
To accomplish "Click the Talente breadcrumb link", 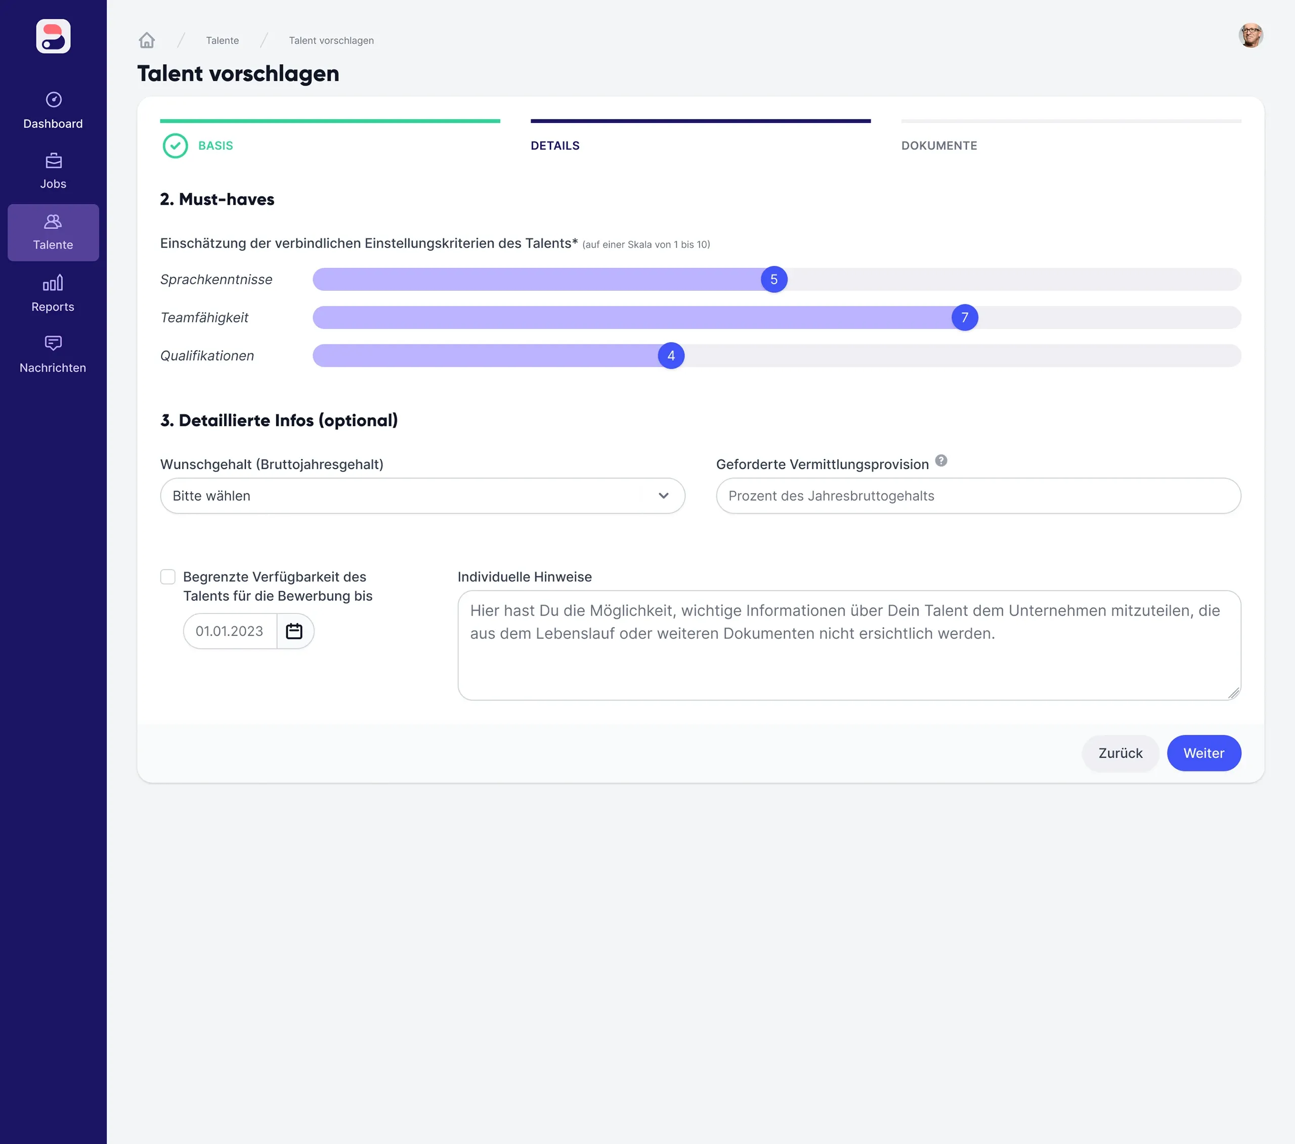I will (x=223, y=40).
